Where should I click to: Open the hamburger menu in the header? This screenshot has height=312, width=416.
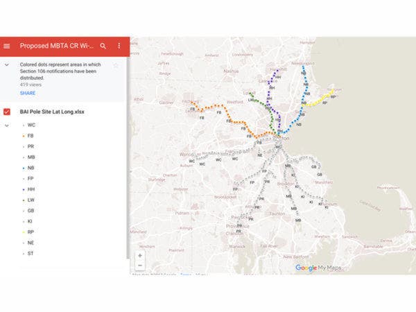click(7, 46)
